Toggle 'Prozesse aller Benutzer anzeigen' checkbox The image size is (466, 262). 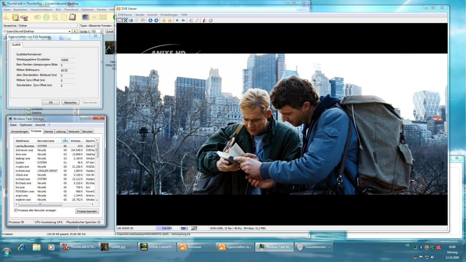[16, 210]
